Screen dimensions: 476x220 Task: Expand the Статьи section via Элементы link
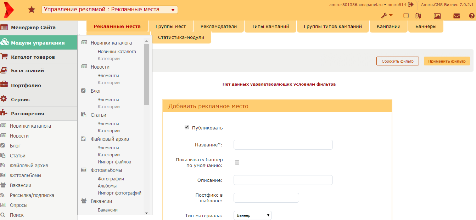pos(108,123)
